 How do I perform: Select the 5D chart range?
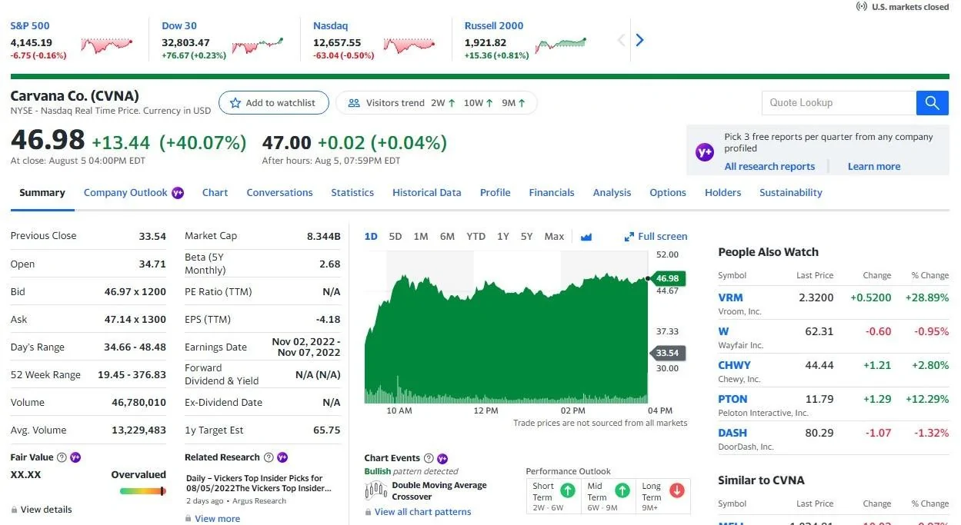pos(395,237)
